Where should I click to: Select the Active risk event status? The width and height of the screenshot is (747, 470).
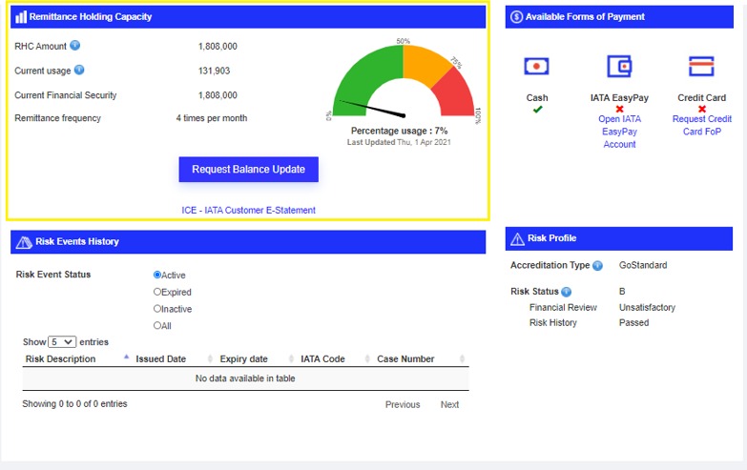(x=157, y=276)
